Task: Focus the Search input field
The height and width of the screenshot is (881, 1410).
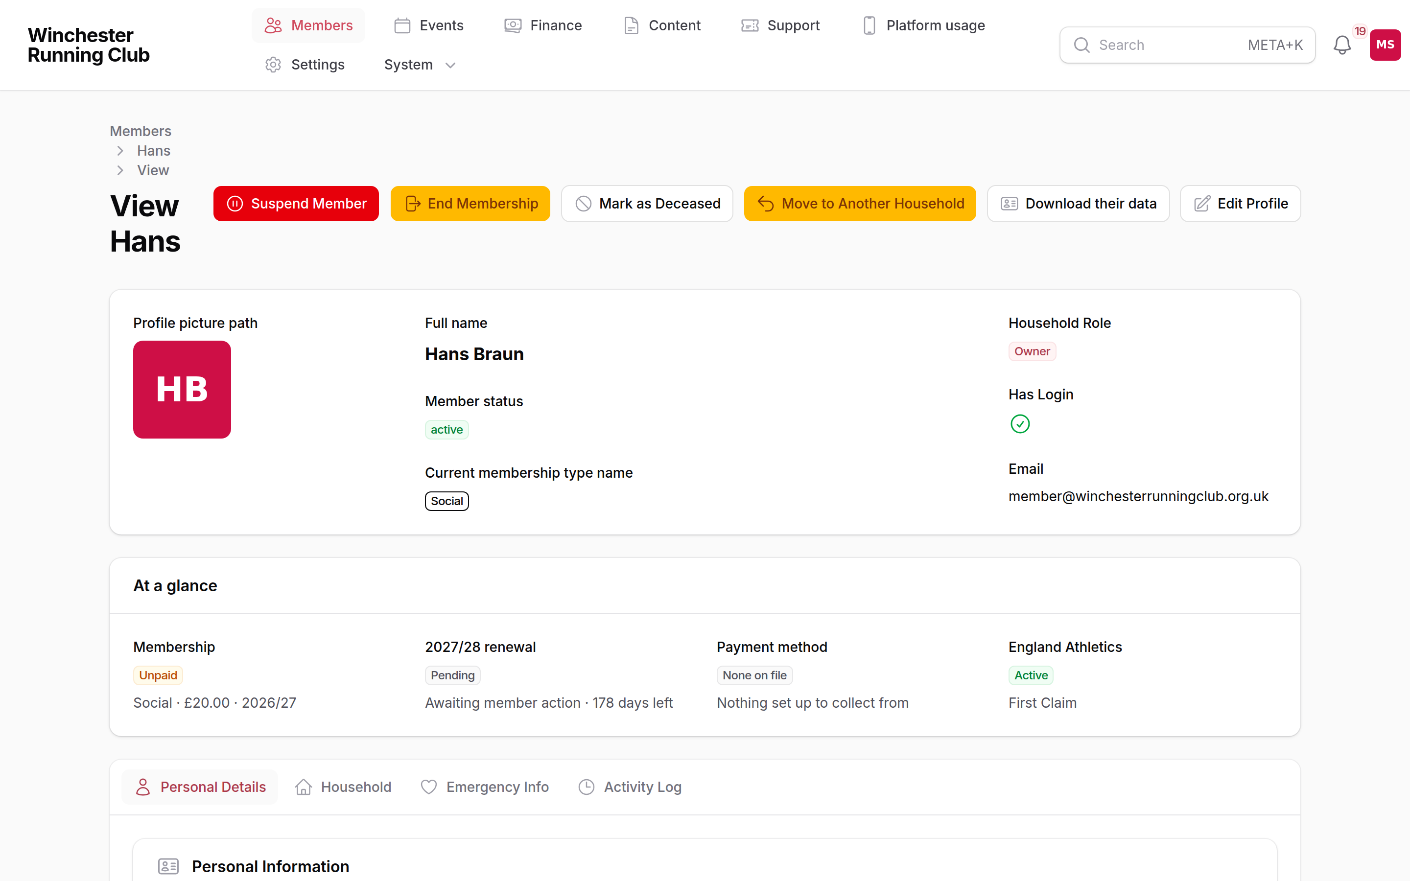Action: (x=1187, y=45)
